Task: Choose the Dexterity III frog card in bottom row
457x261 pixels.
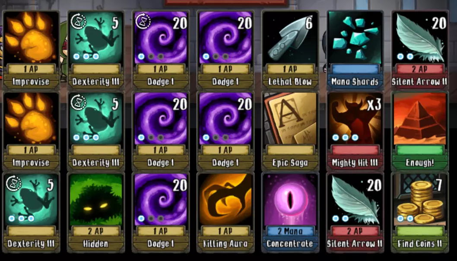Action: point(31,213)
